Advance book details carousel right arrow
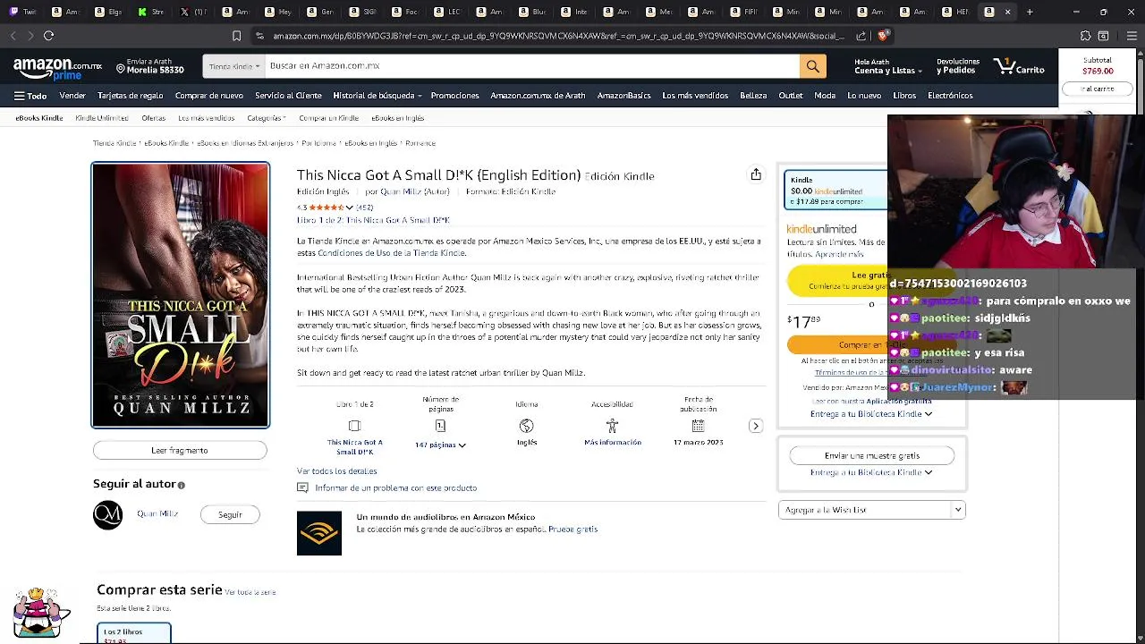 (x=756, y=426)
